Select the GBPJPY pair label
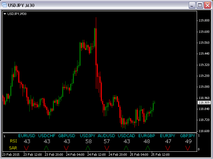213x159 pixels. (188, 135)
